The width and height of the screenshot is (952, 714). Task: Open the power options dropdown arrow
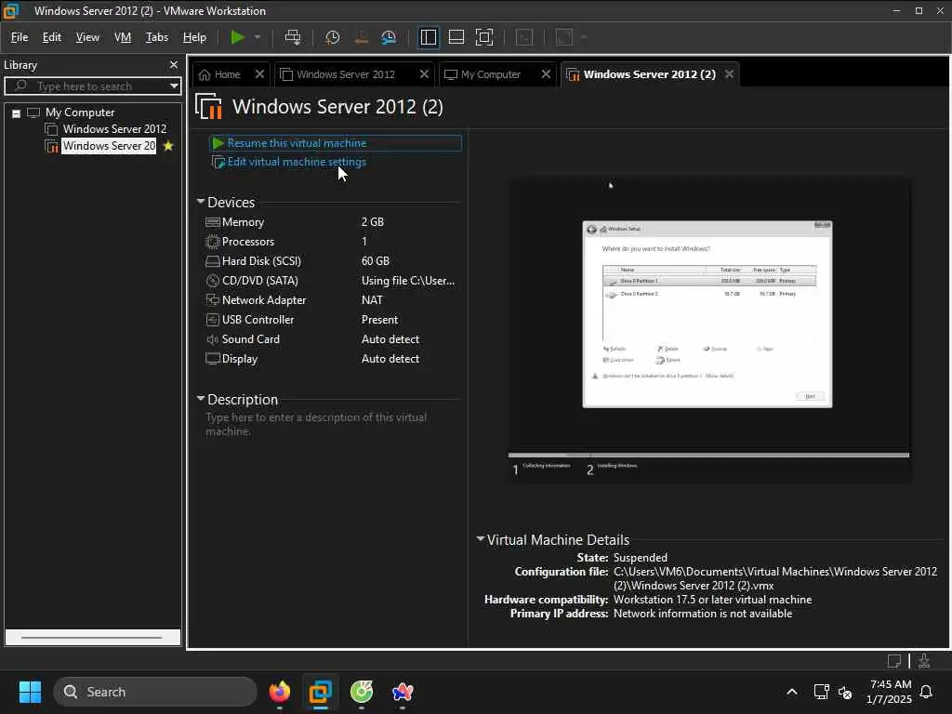258,37
